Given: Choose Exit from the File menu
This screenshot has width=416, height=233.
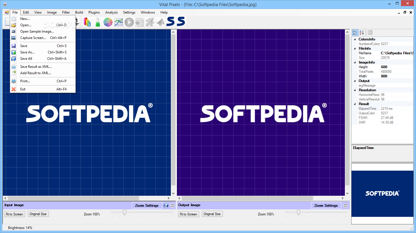Looking at the screenshot, I should (43, 89).
